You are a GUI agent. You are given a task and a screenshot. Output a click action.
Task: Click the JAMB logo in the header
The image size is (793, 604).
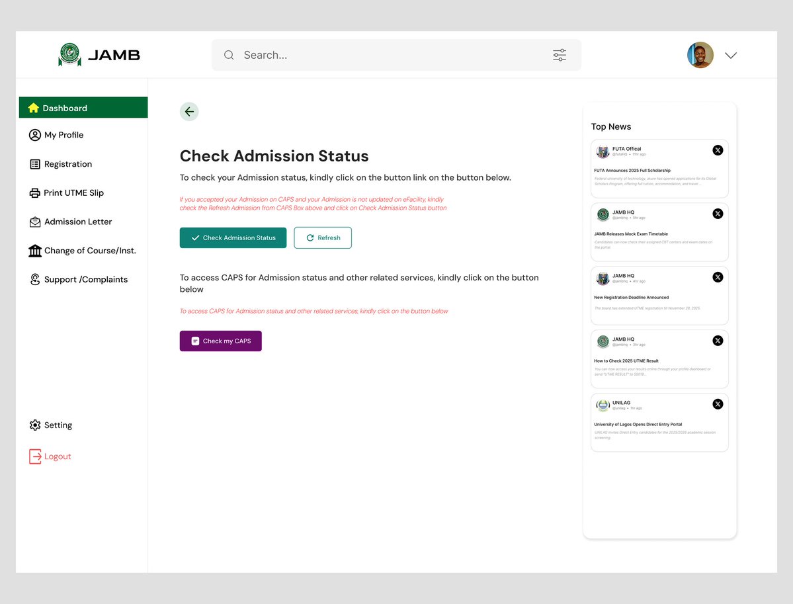pos(98,55)
